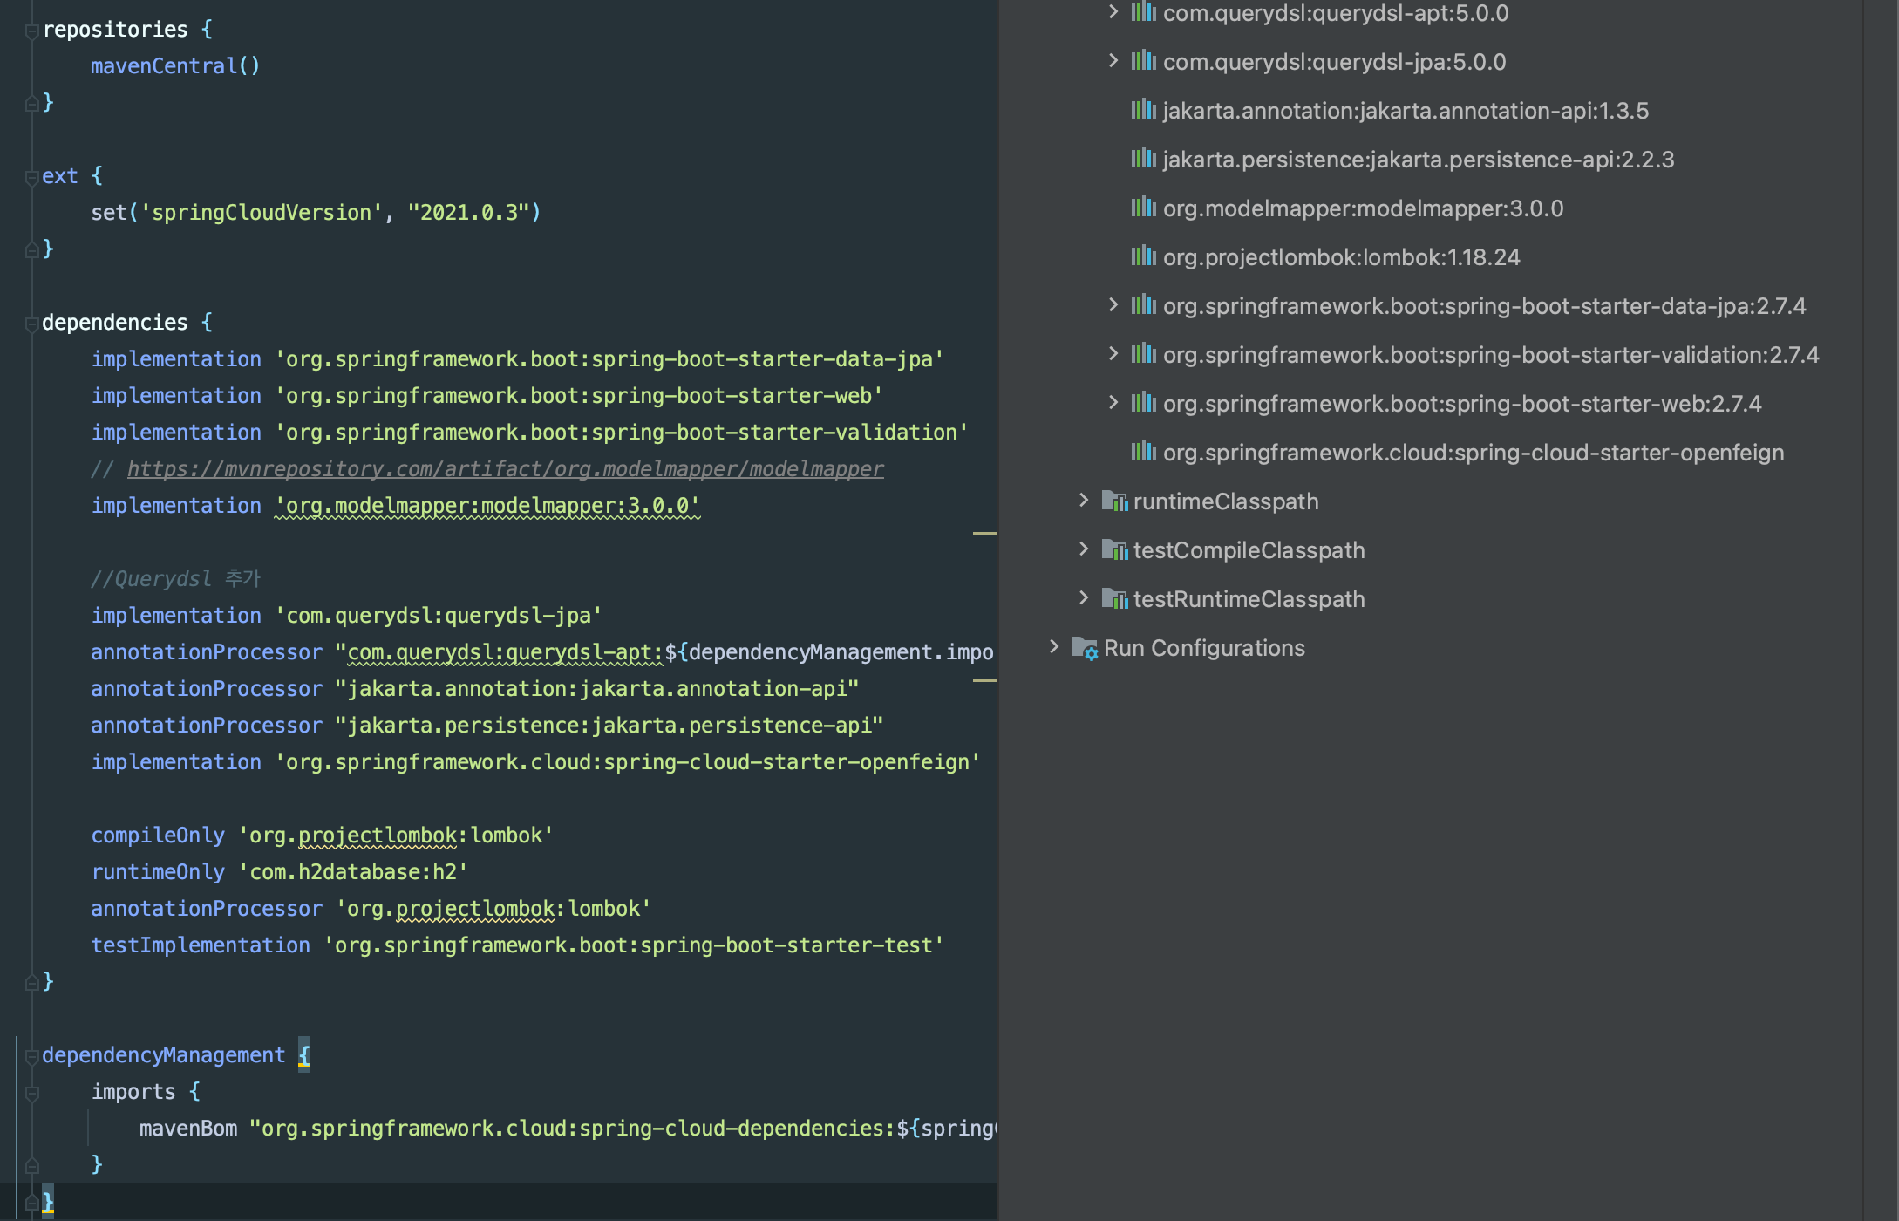This screenshot has height=1221, width=1899.
Task: Expand the testCompileClasspath node
Action: tap(1083, 549)
